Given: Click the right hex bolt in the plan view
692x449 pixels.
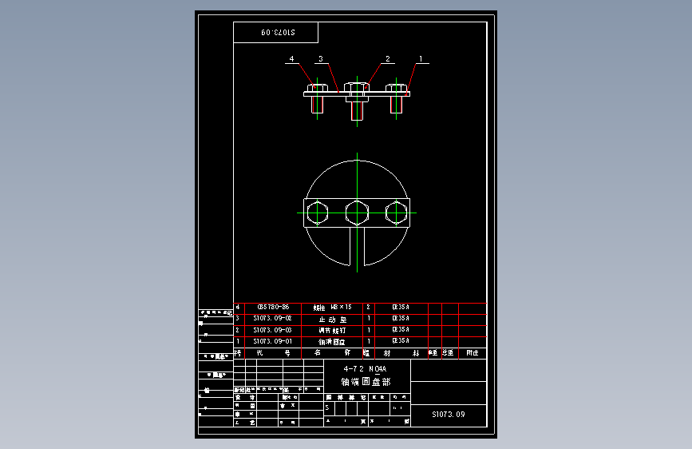Looking at the screenshot, I should click(397, 213).
